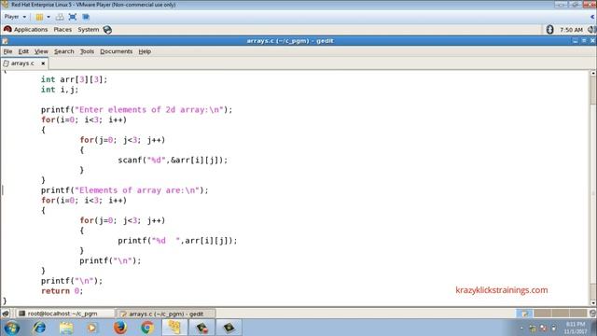Image resolution: width=597 pixels, height=336 pixels.
Task: Click the VMware suspend/power icon
Action: (39, 17)
